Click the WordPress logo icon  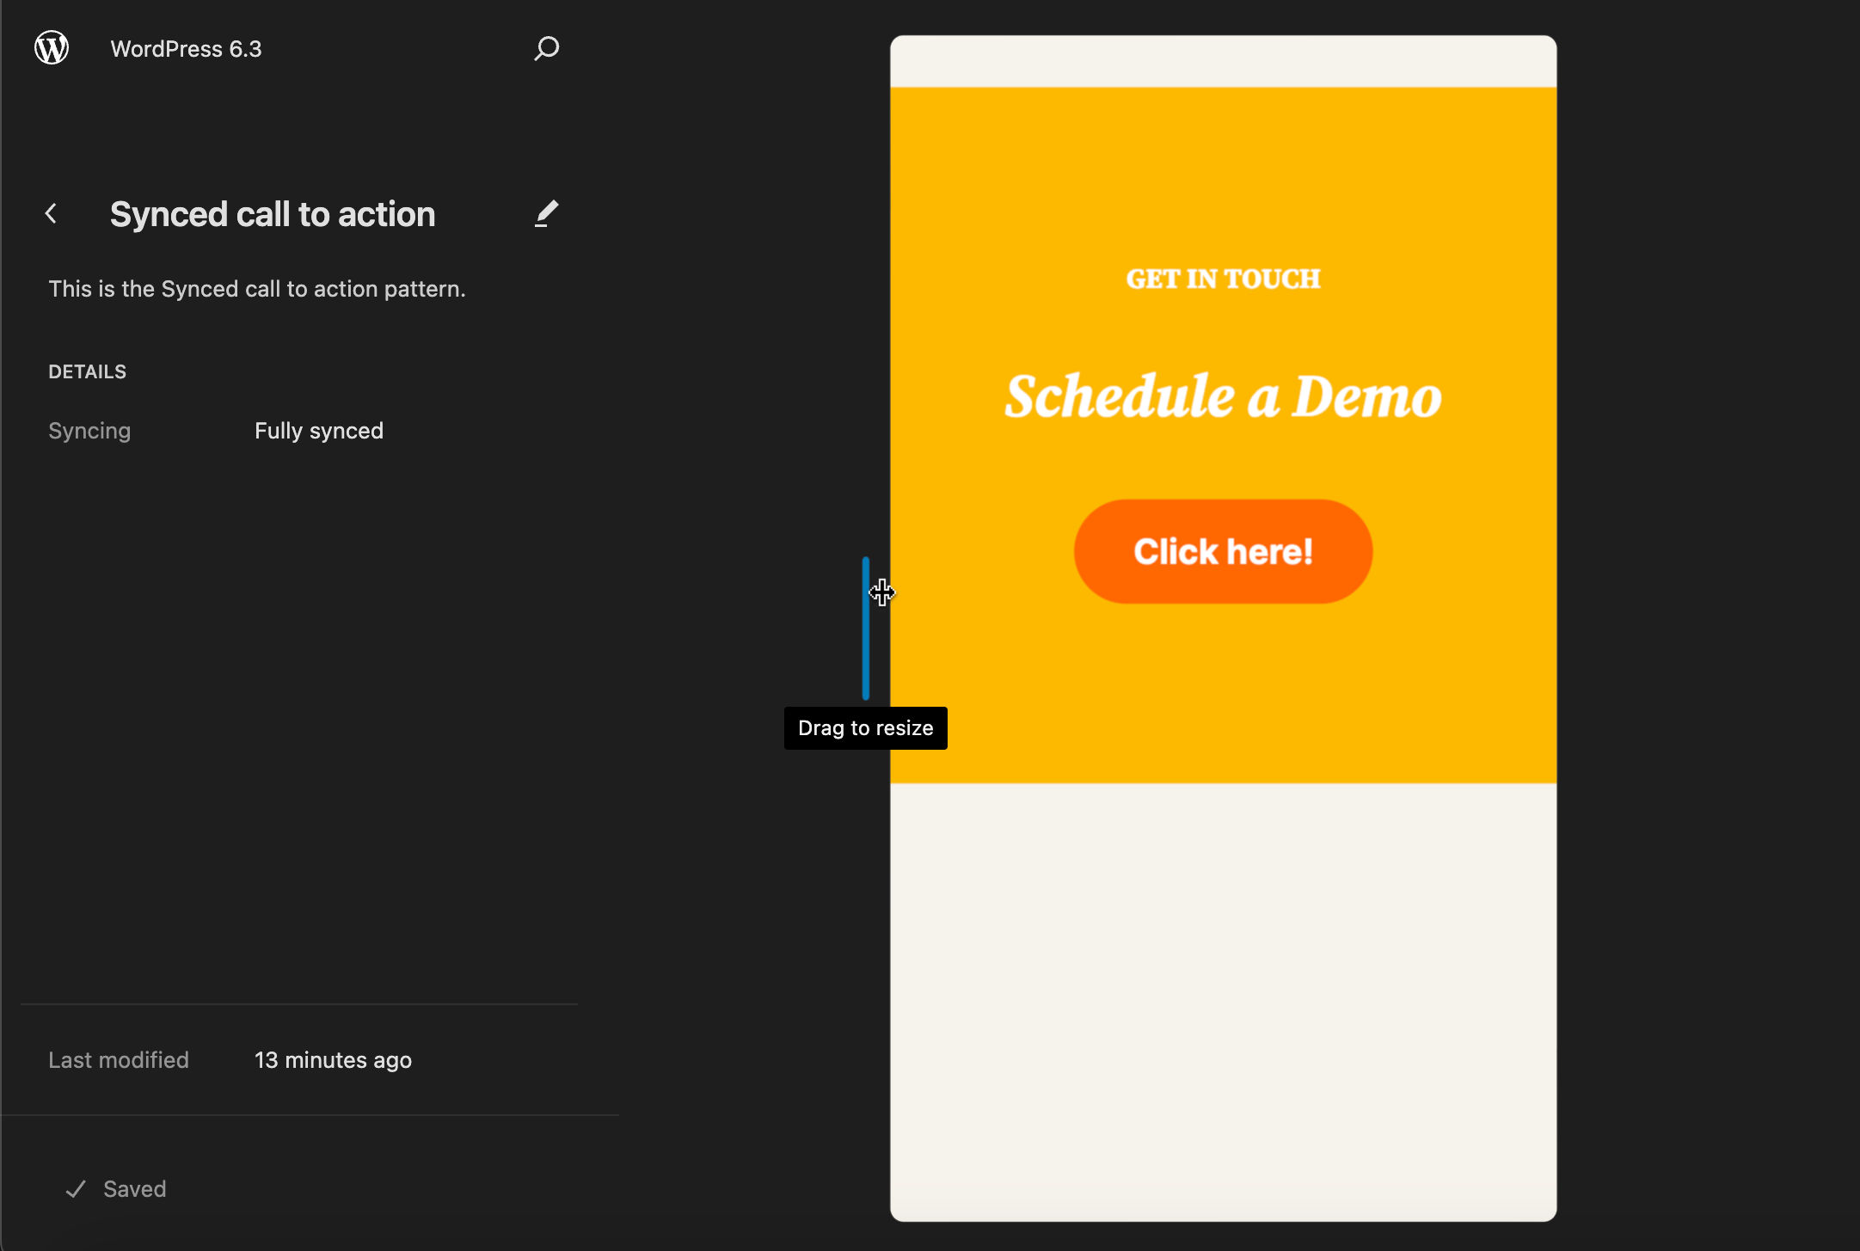point(53,47)
